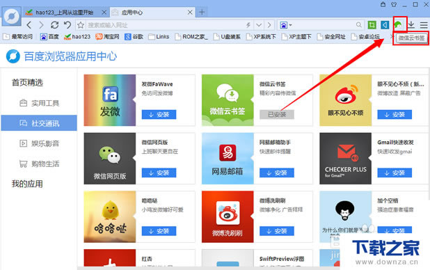
Task: Select 首页精选 in the sidebar
Action: 27,83
